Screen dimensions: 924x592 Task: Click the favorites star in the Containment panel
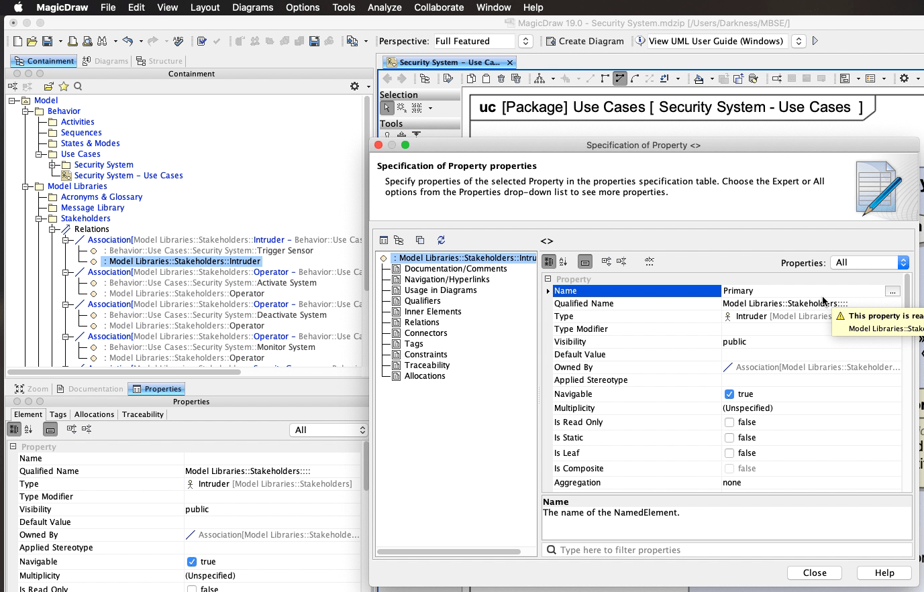click(x=64, y=86)
